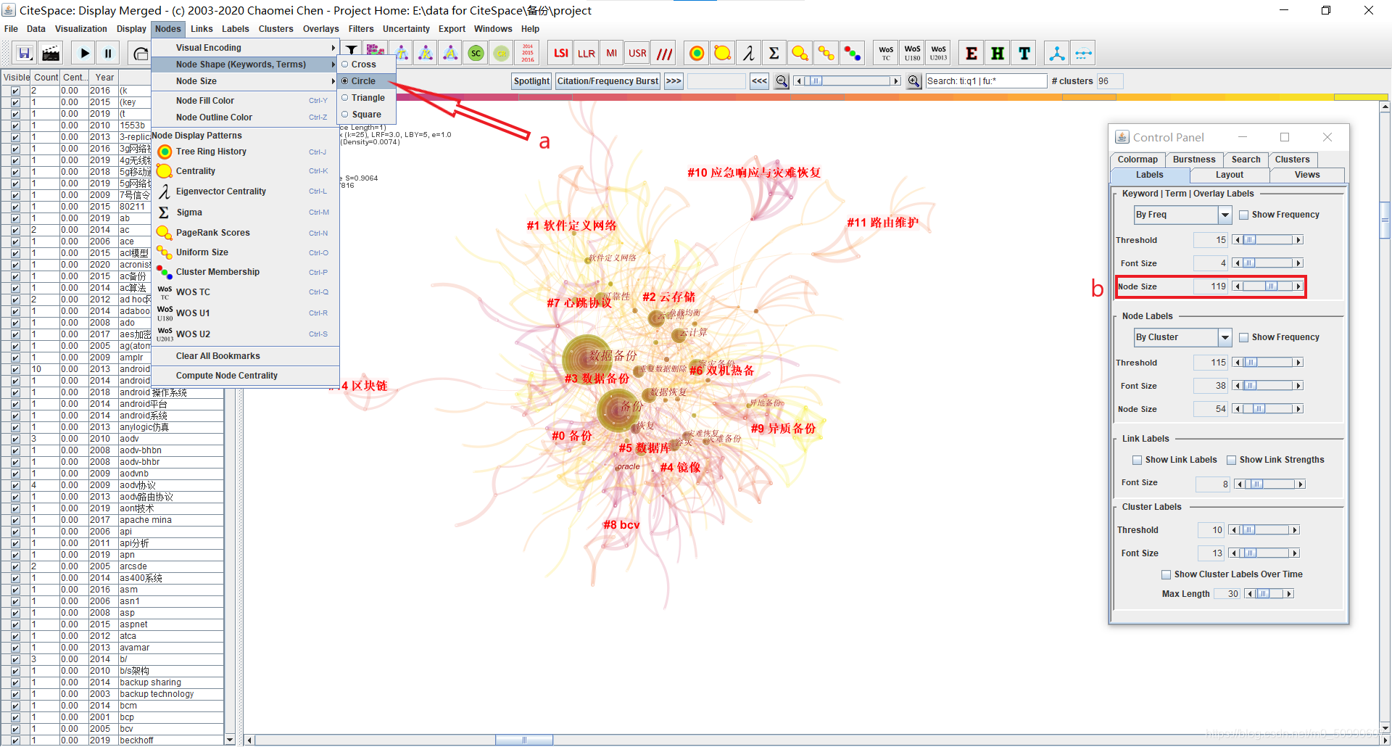Click the zoom-in magnifier icon
Viewport: 1392px width, 747px height.
pyautogui.click(x=914, y=81)
